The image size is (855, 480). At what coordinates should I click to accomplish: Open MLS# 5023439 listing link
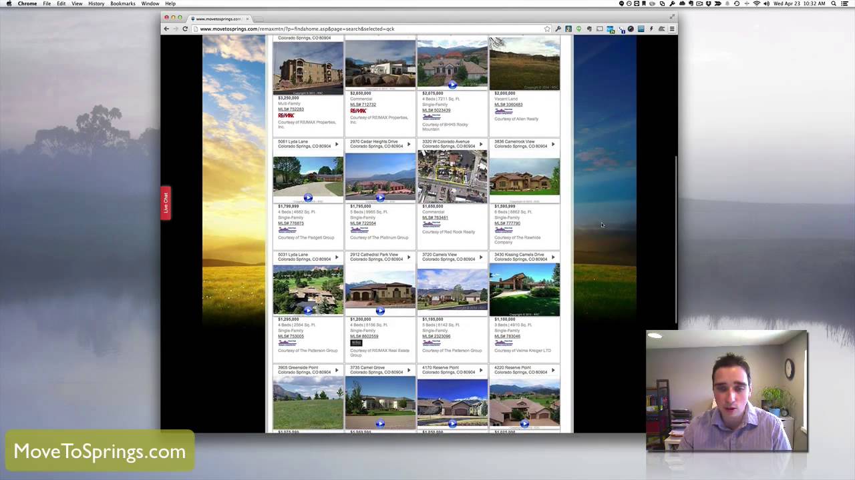[436, 110]
